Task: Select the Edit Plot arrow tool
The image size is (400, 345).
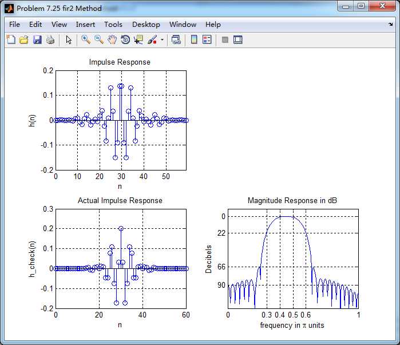Action: pyautogui.click(x=69, y=40)
